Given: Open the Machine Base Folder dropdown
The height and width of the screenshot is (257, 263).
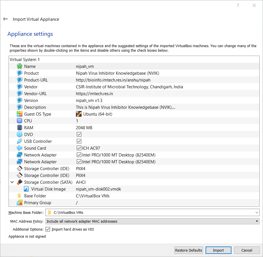Looking at the screenshot, I should (x=257, y=212).
